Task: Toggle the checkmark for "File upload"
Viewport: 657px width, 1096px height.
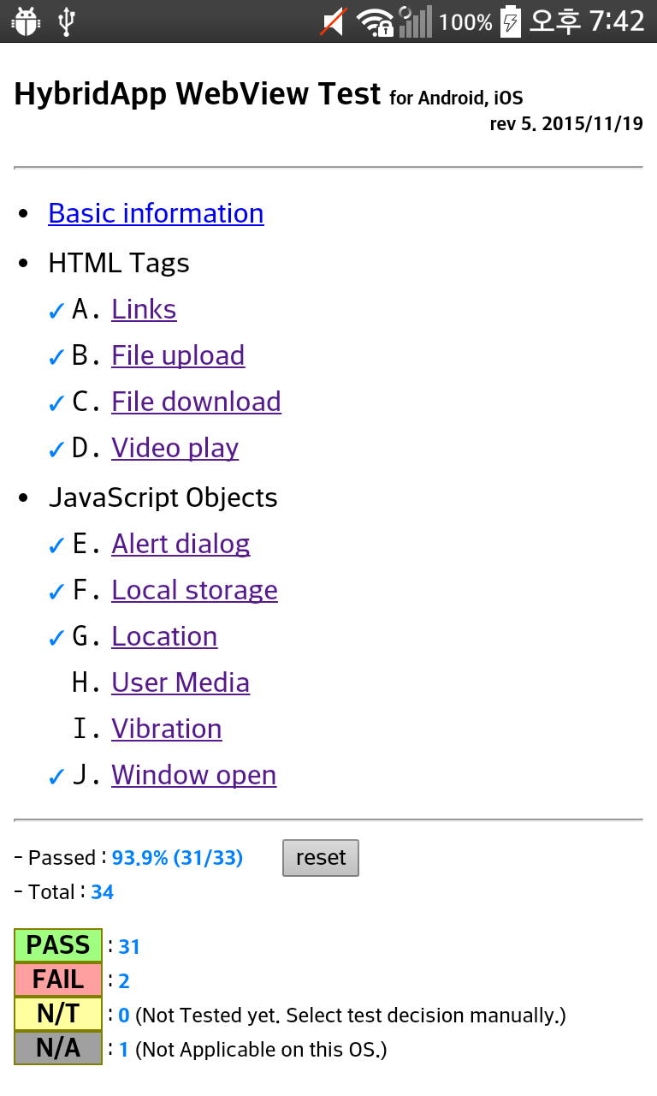Action: (56, 356)
